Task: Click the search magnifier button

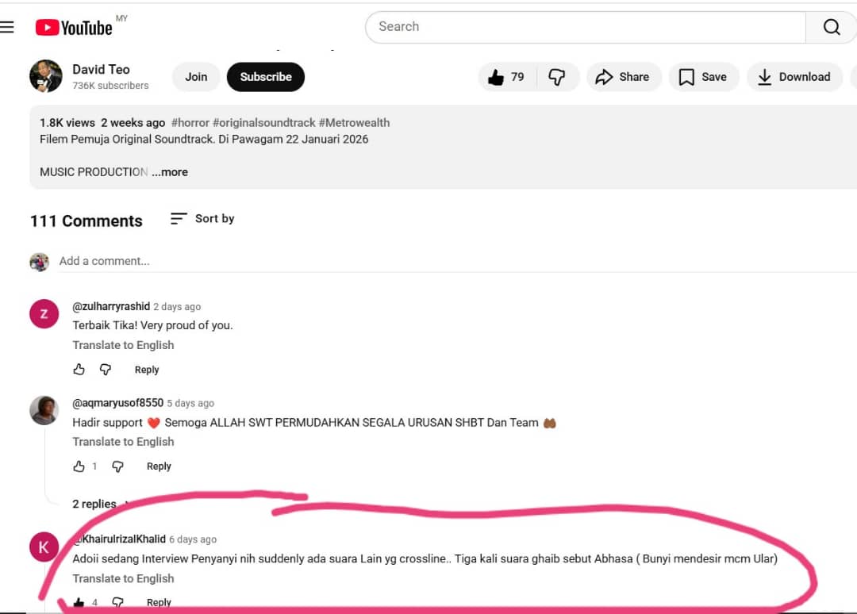Action: pyautogui.click(x=831, y=27)
